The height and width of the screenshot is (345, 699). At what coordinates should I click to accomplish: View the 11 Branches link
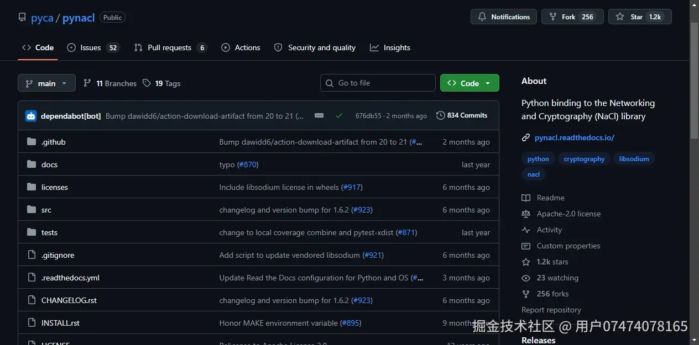110,83
